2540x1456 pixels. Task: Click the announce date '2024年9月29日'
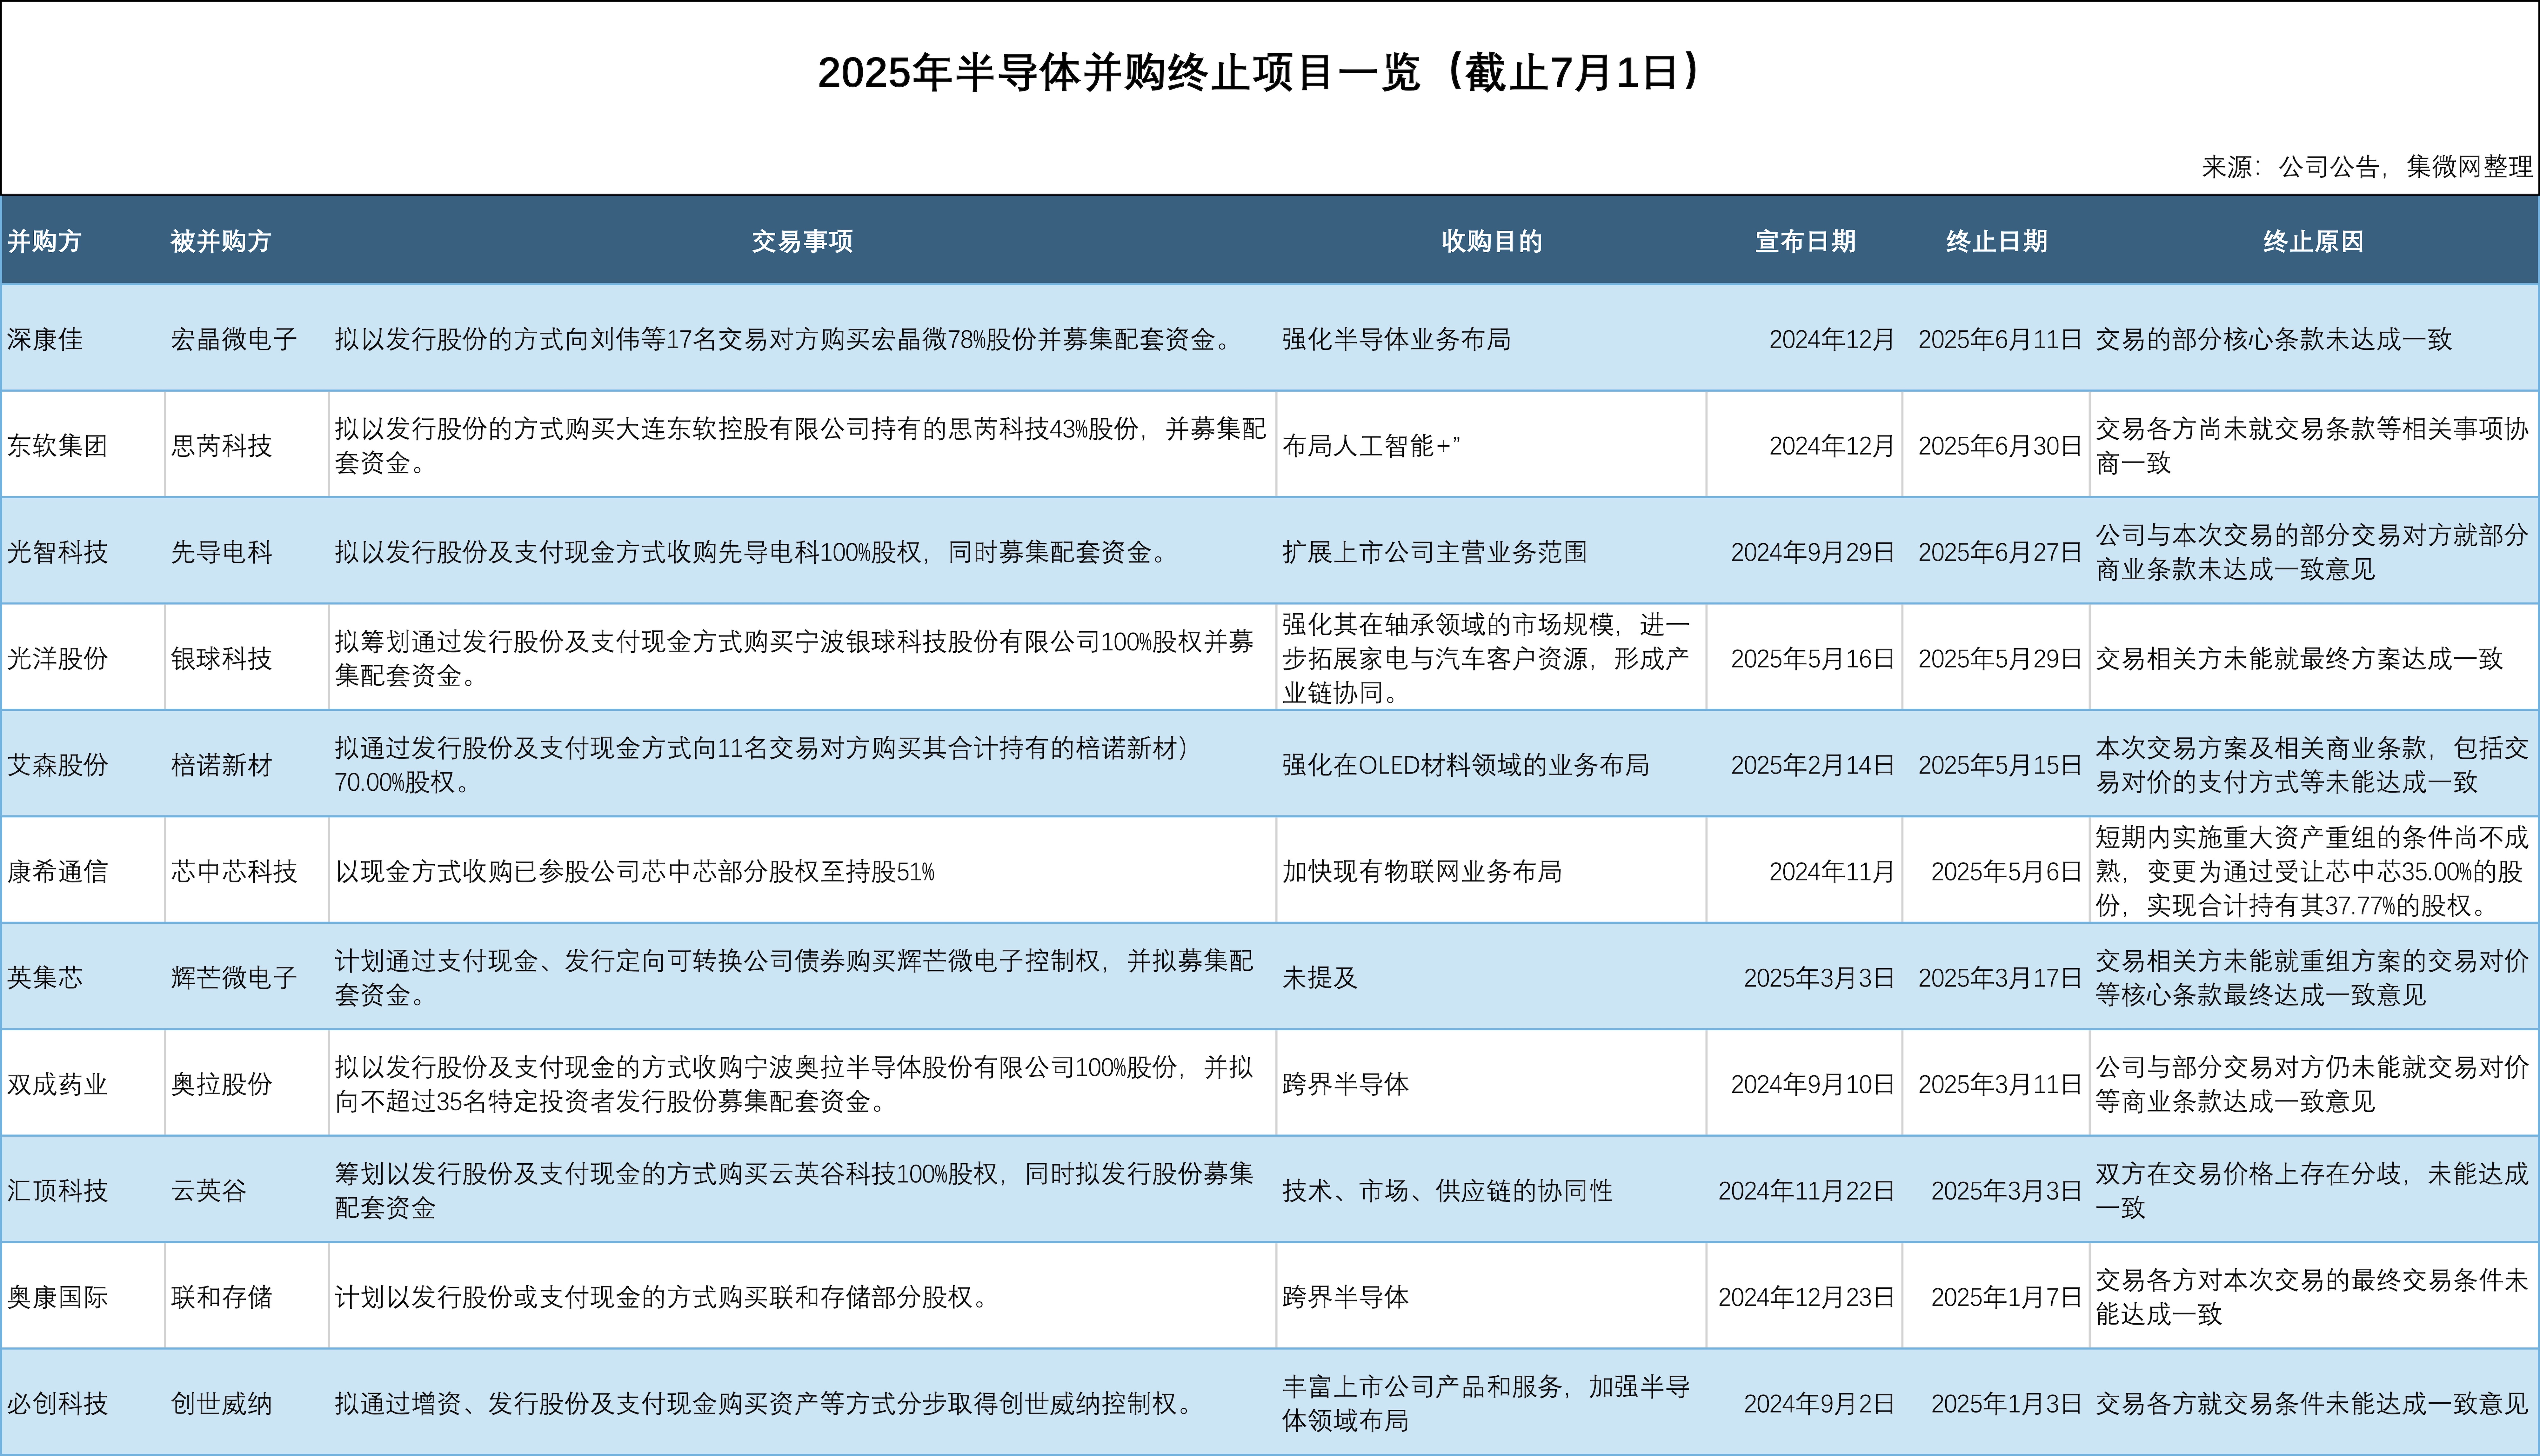click(x=1813, y=552)
